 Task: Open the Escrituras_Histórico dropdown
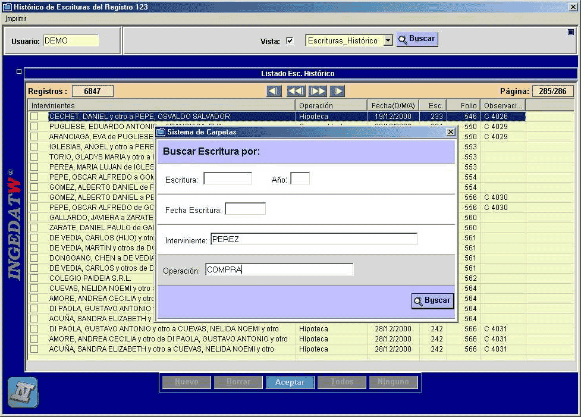click(388, 40)
